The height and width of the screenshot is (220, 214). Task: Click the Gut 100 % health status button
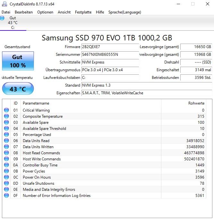tap(18, 61)
